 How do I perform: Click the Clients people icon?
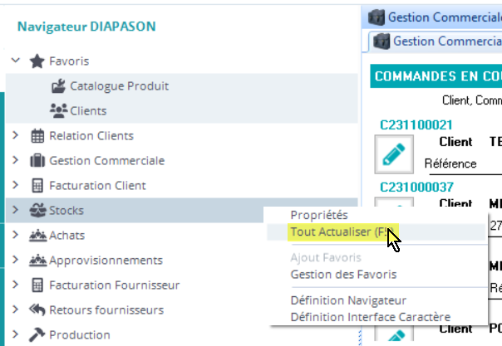click(58, 110)
